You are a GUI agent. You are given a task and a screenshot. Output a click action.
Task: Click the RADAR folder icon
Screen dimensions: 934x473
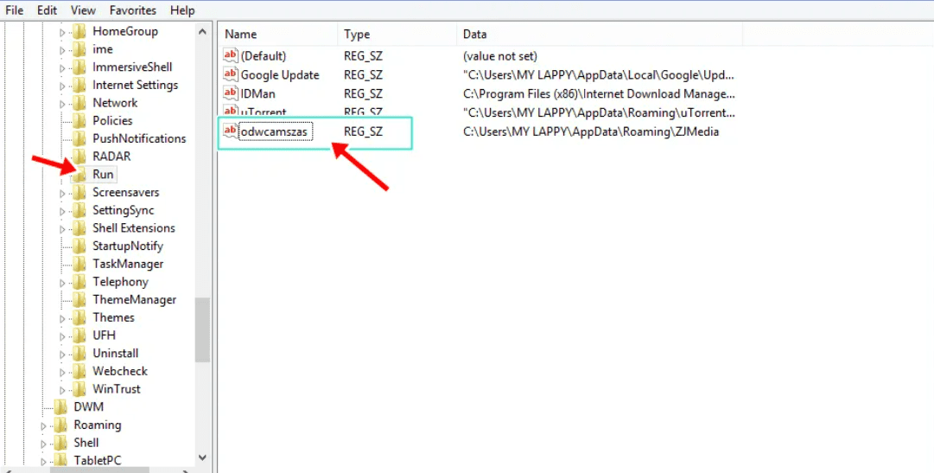pyautogui.click(x=79, y=157)
